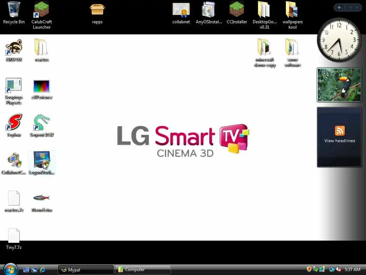
Task: Select the reactos.7z file
Action: point(14,201)
